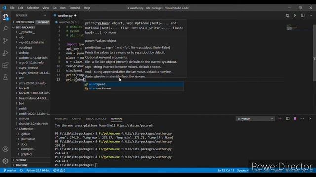
Task: Open the Explorer view in activity bar
Action: pyautogui.click(x=5, y=17)
